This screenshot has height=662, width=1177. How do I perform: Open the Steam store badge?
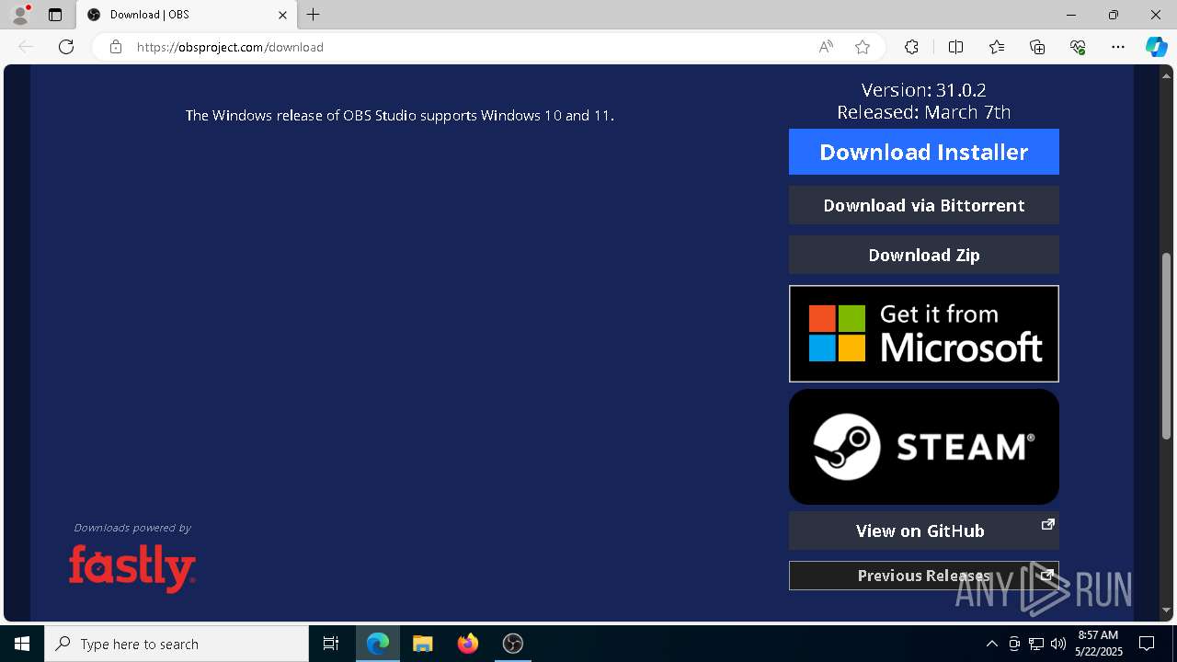click(x=924, y=447)
